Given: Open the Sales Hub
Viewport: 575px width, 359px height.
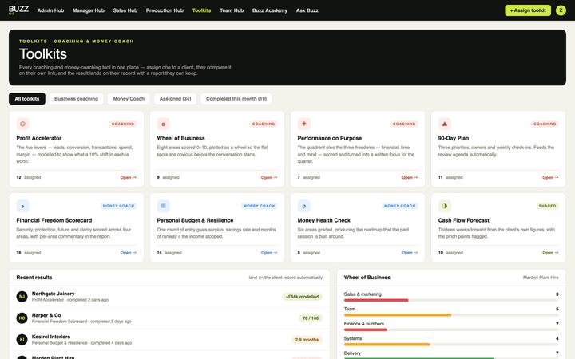Looking at the screenshot, I should point(125,10).
